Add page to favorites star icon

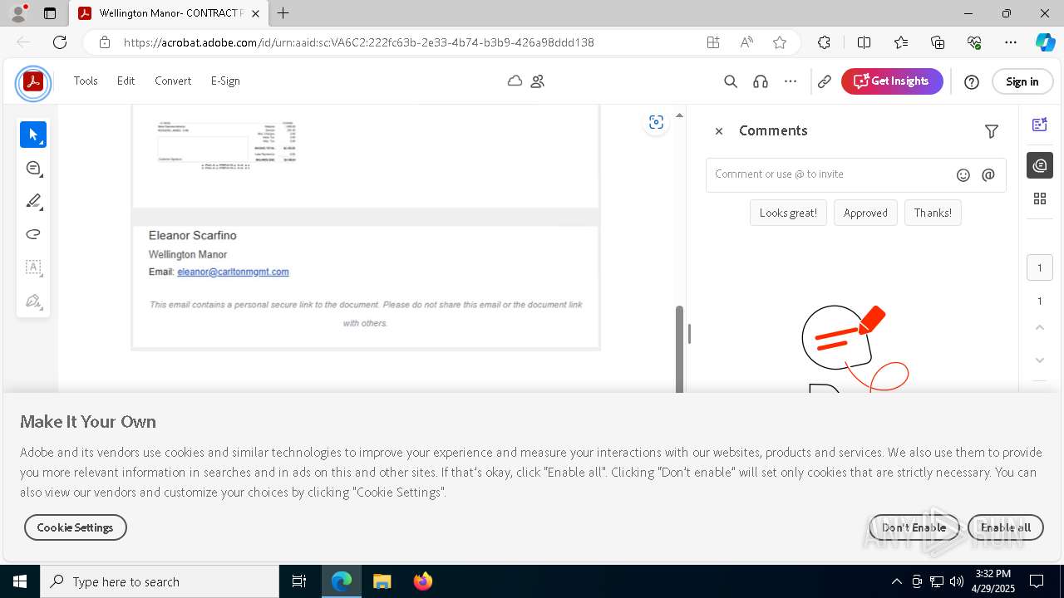[780, 42]
